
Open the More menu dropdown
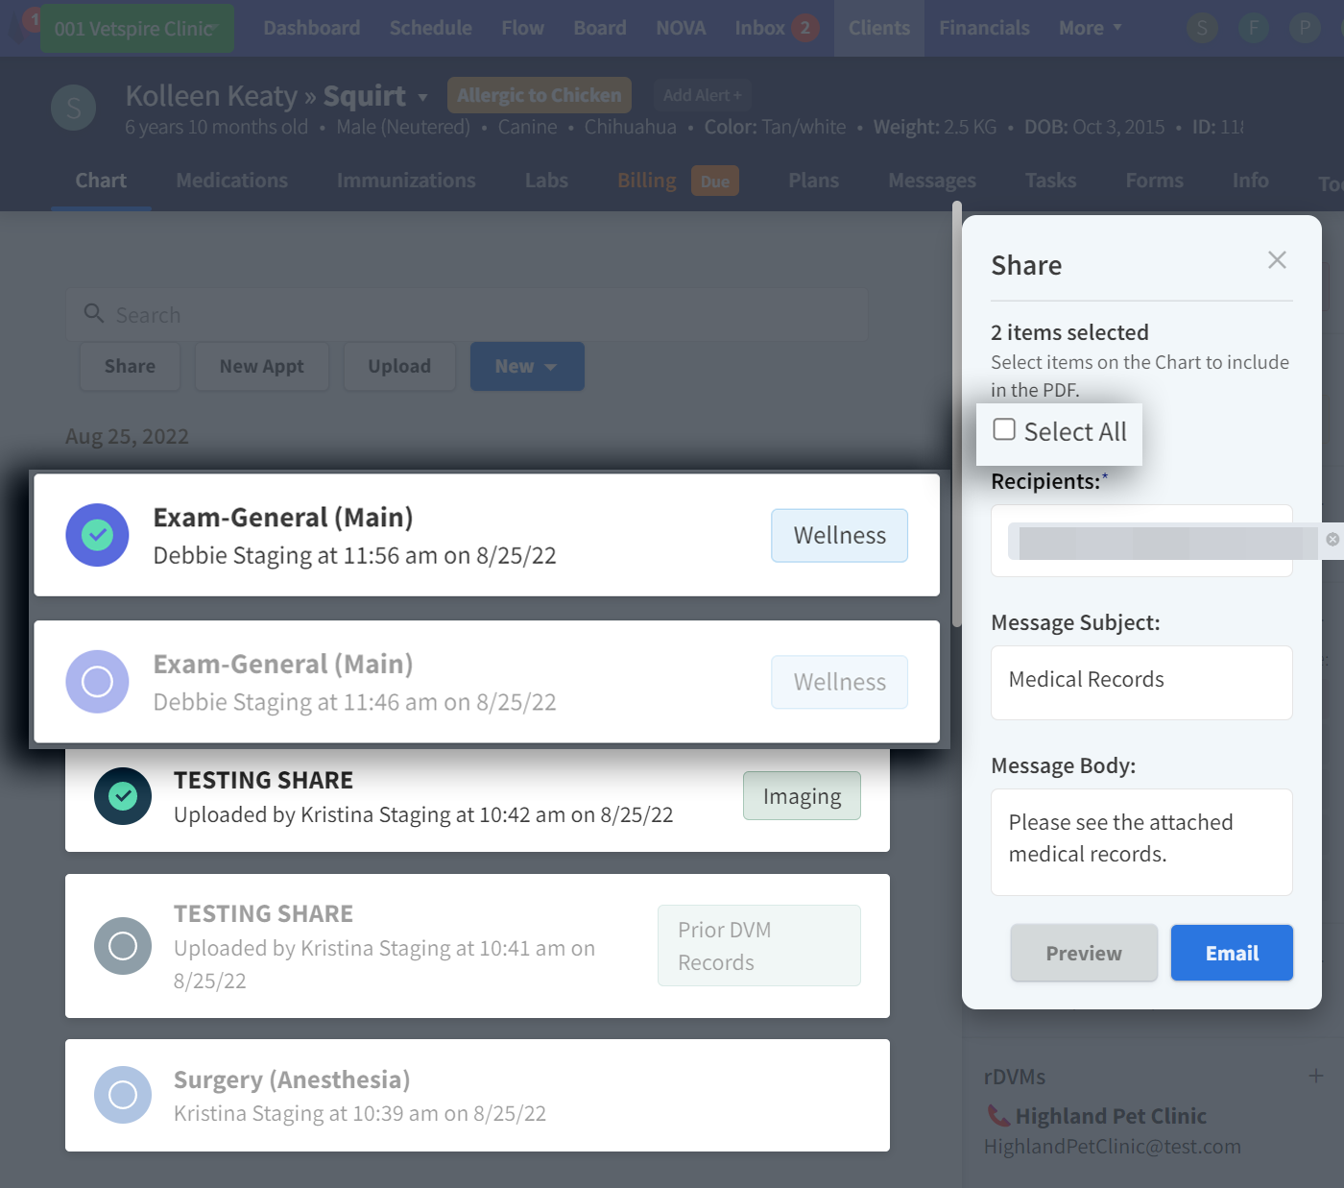1090,28
